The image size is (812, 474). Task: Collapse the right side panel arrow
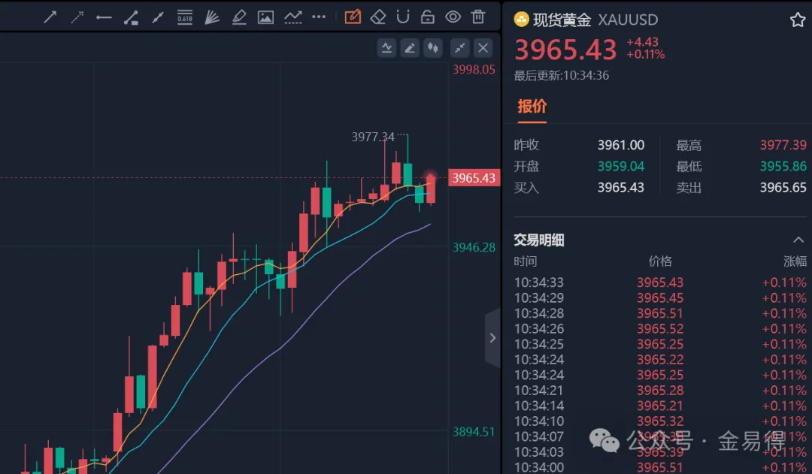pos(492,338)
